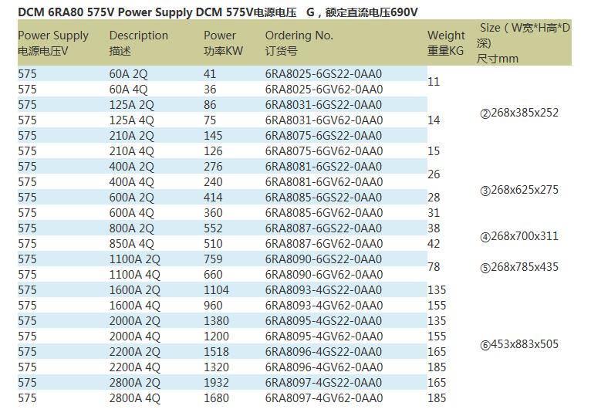Click the Weight column header
Viewport: 591px width, 416px height.
point(447,42)
